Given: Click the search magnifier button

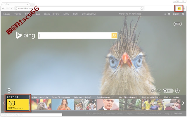Looking at the screenshot, I should 114,35.
